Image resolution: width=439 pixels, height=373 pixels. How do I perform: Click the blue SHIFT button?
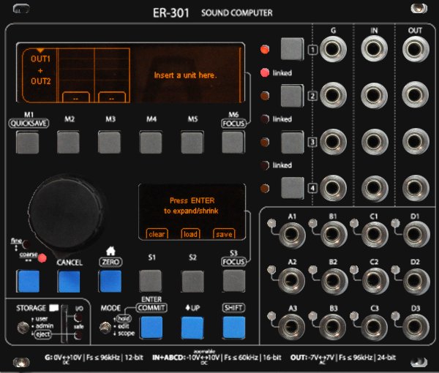[x=234, y=327]
